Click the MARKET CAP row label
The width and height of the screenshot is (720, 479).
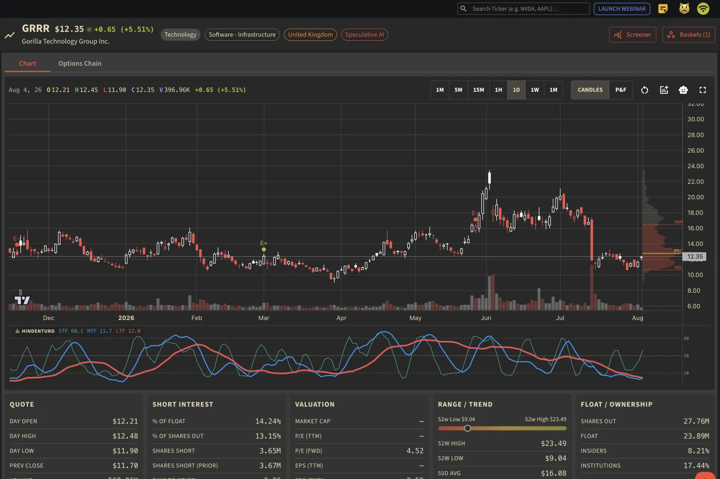pyautogui.click(x=313, y=421)
